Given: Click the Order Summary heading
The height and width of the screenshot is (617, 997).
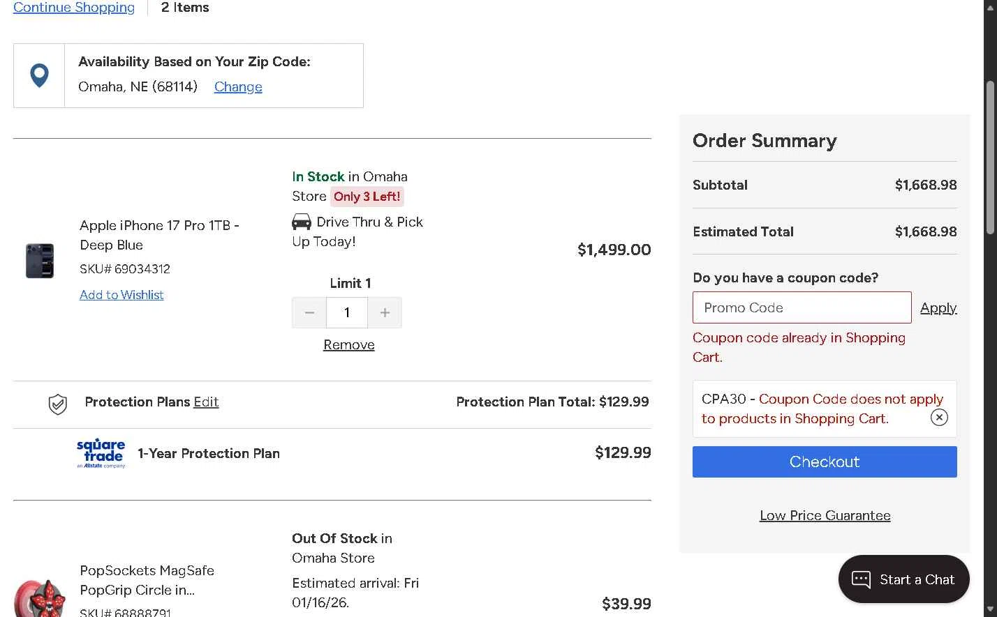Looking at the screenshot, I should [x=765, y=141].
